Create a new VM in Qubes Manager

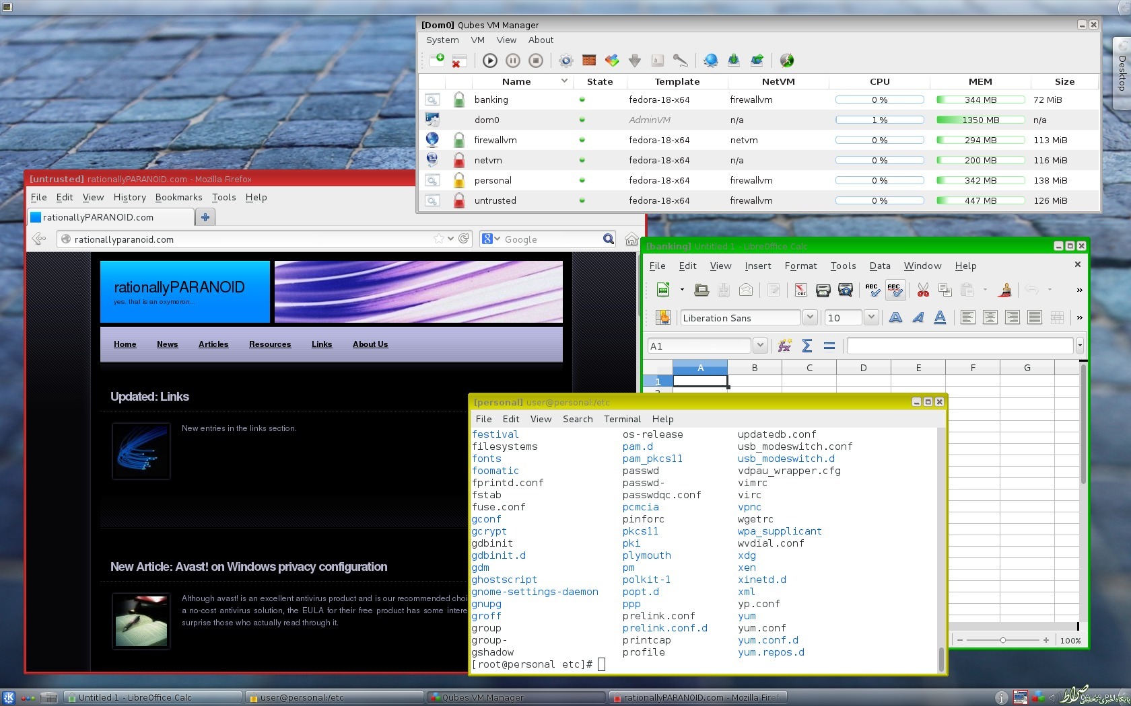pos(437,60)
